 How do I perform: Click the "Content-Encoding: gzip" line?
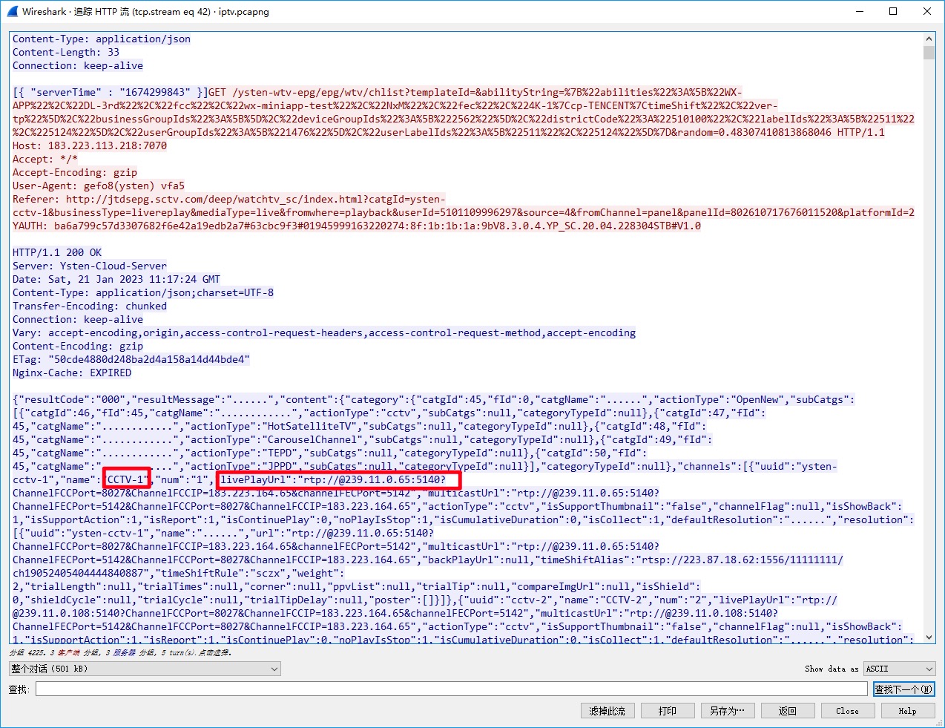coord(78,347)
